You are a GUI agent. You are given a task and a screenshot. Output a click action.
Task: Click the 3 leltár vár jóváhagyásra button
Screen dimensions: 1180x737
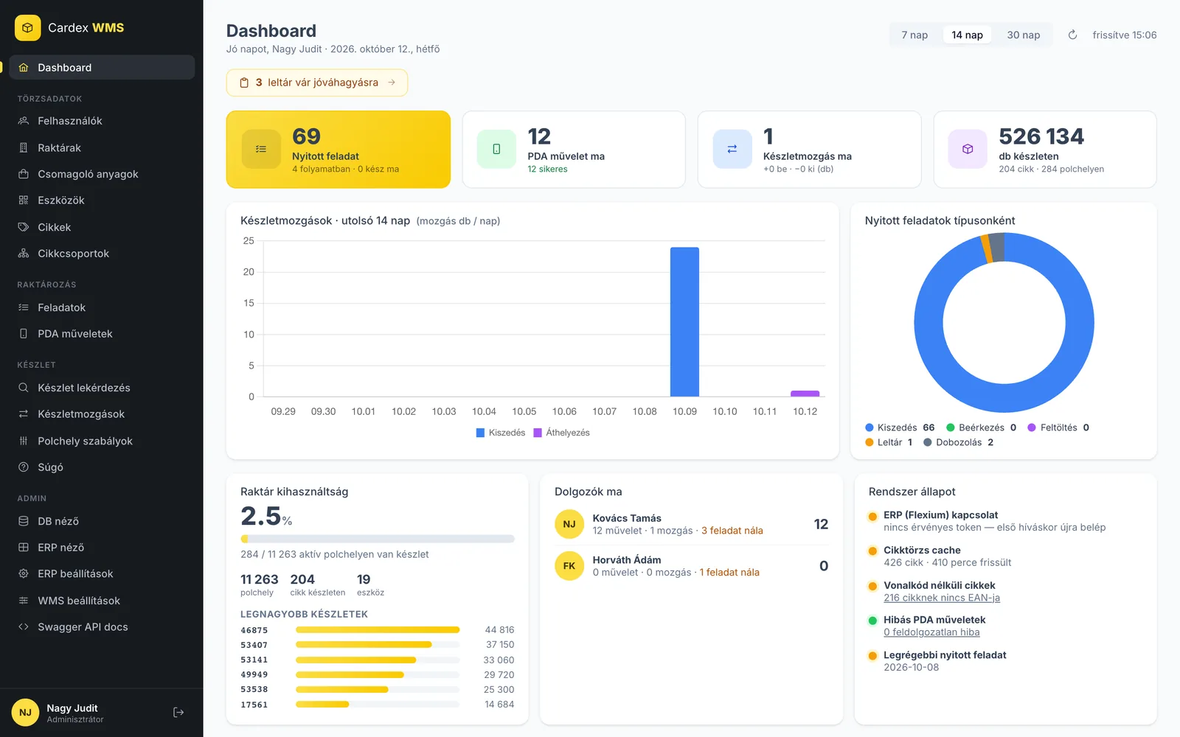(x=317, y=83)
